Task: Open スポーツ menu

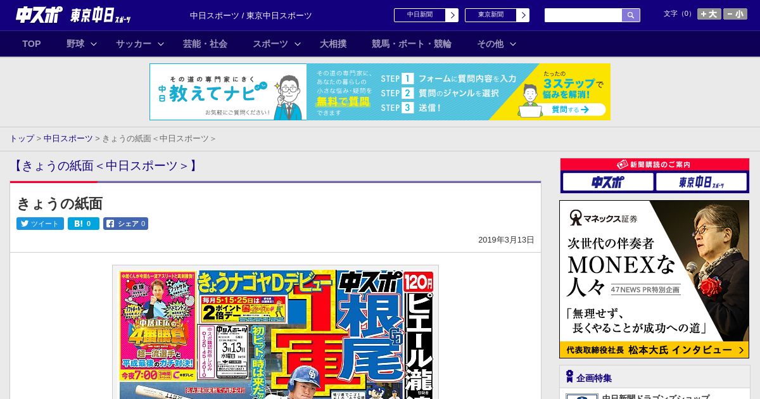Action: tap(270, 44)
